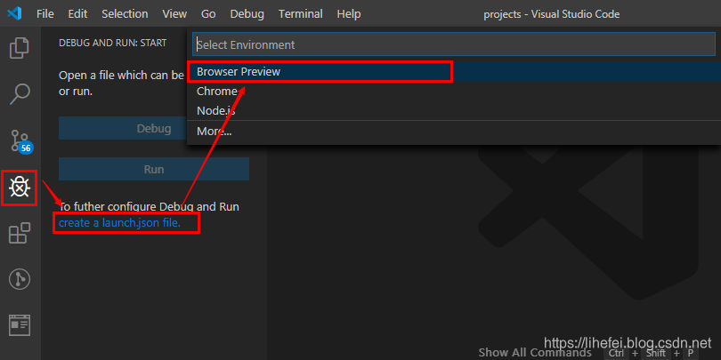Image resolution: width=721 pixels, height=360 pixels.
Task: Click the create a launch.json file link
Action: (119, 223)
